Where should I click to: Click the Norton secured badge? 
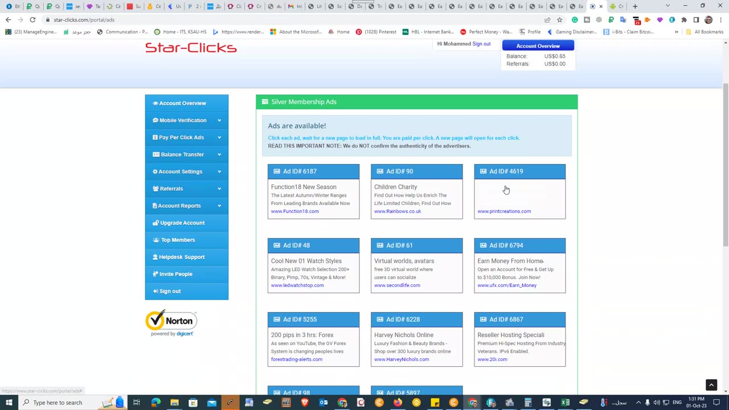171,323
